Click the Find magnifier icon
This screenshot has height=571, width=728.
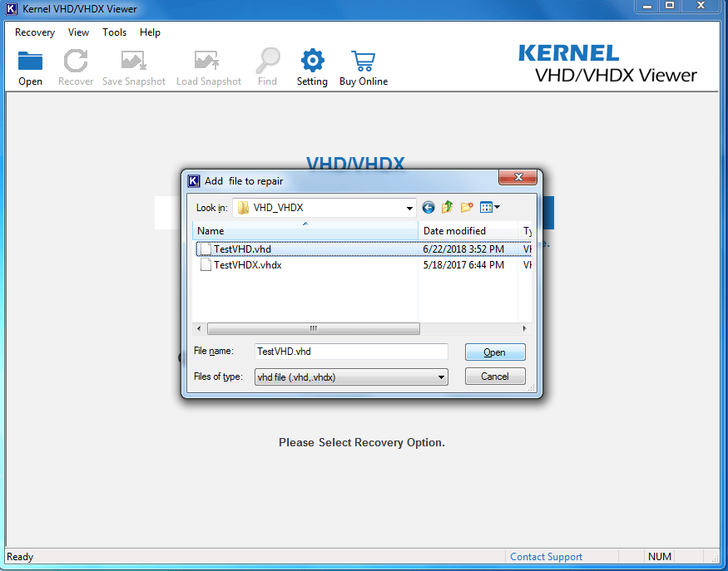pyautogui.click(x=268, y=61)
